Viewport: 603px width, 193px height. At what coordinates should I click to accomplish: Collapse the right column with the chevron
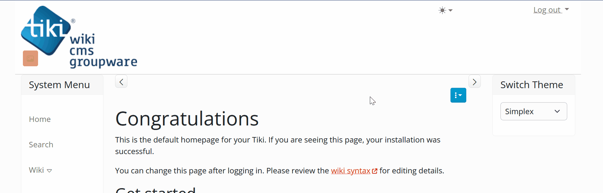pos(474,82)
